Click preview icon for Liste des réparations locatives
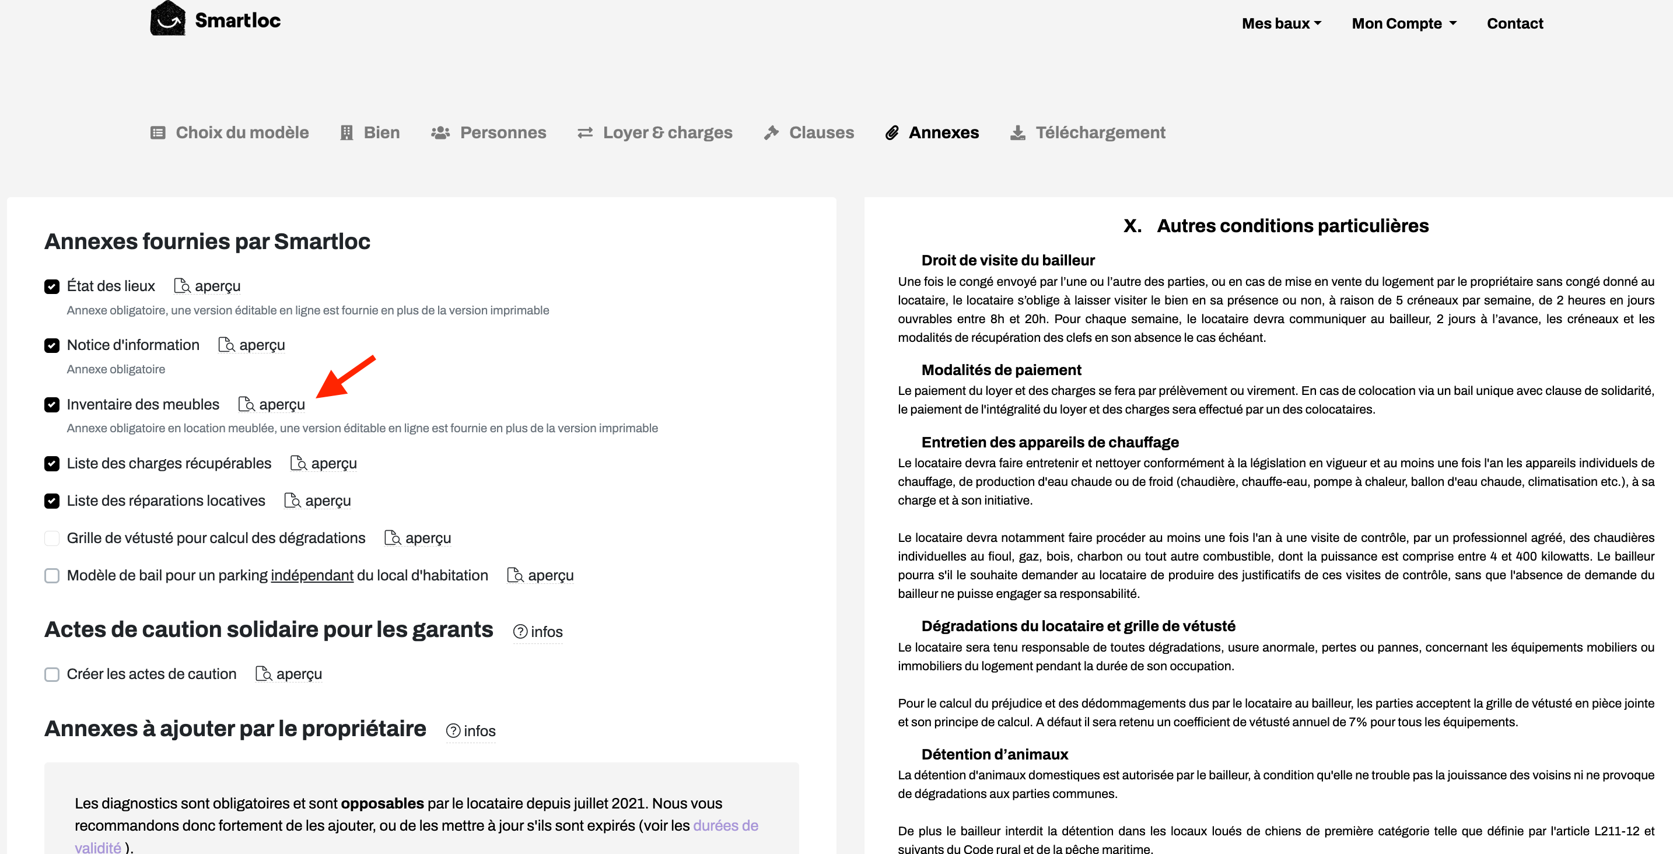1673x854 pixels. click(x=293, y=501)
